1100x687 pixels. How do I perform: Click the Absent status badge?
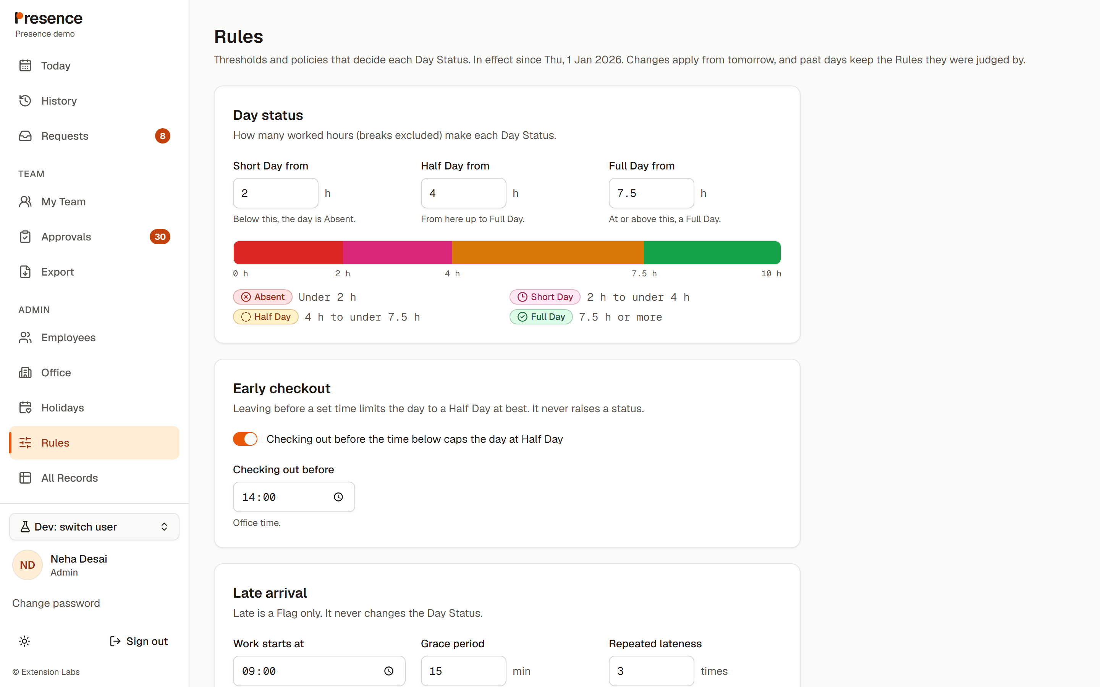[x=262, y=297]
